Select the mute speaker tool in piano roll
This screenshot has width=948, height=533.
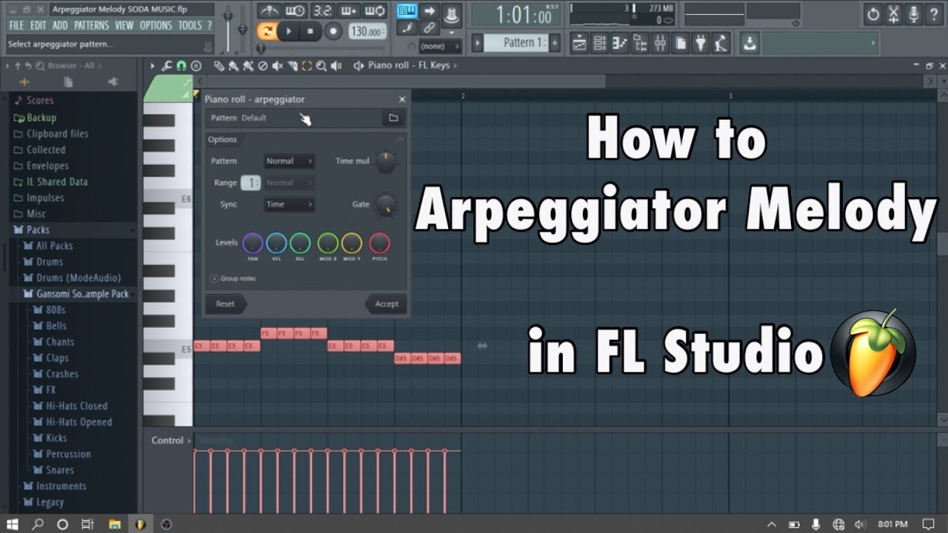coord(278,66)
